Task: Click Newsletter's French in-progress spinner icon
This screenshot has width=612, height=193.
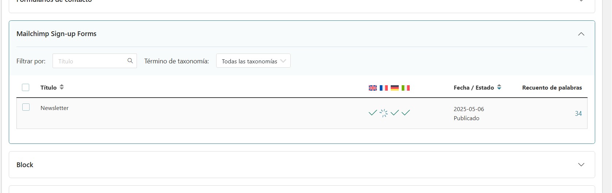Action: (384, 113)
